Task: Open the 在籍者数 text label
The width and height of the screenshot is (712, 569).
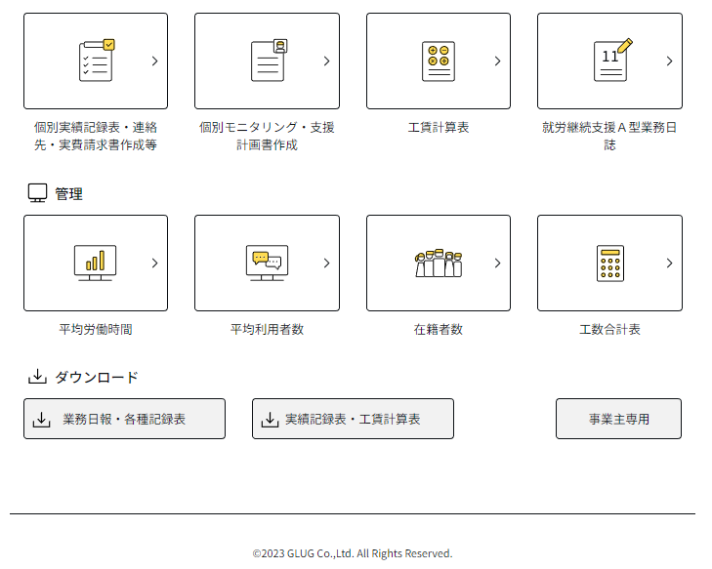Action: coord(438,330)
